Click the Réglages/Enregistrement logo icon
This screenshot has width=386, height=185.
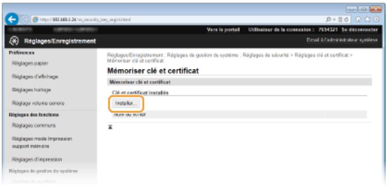tap(14, 41)
